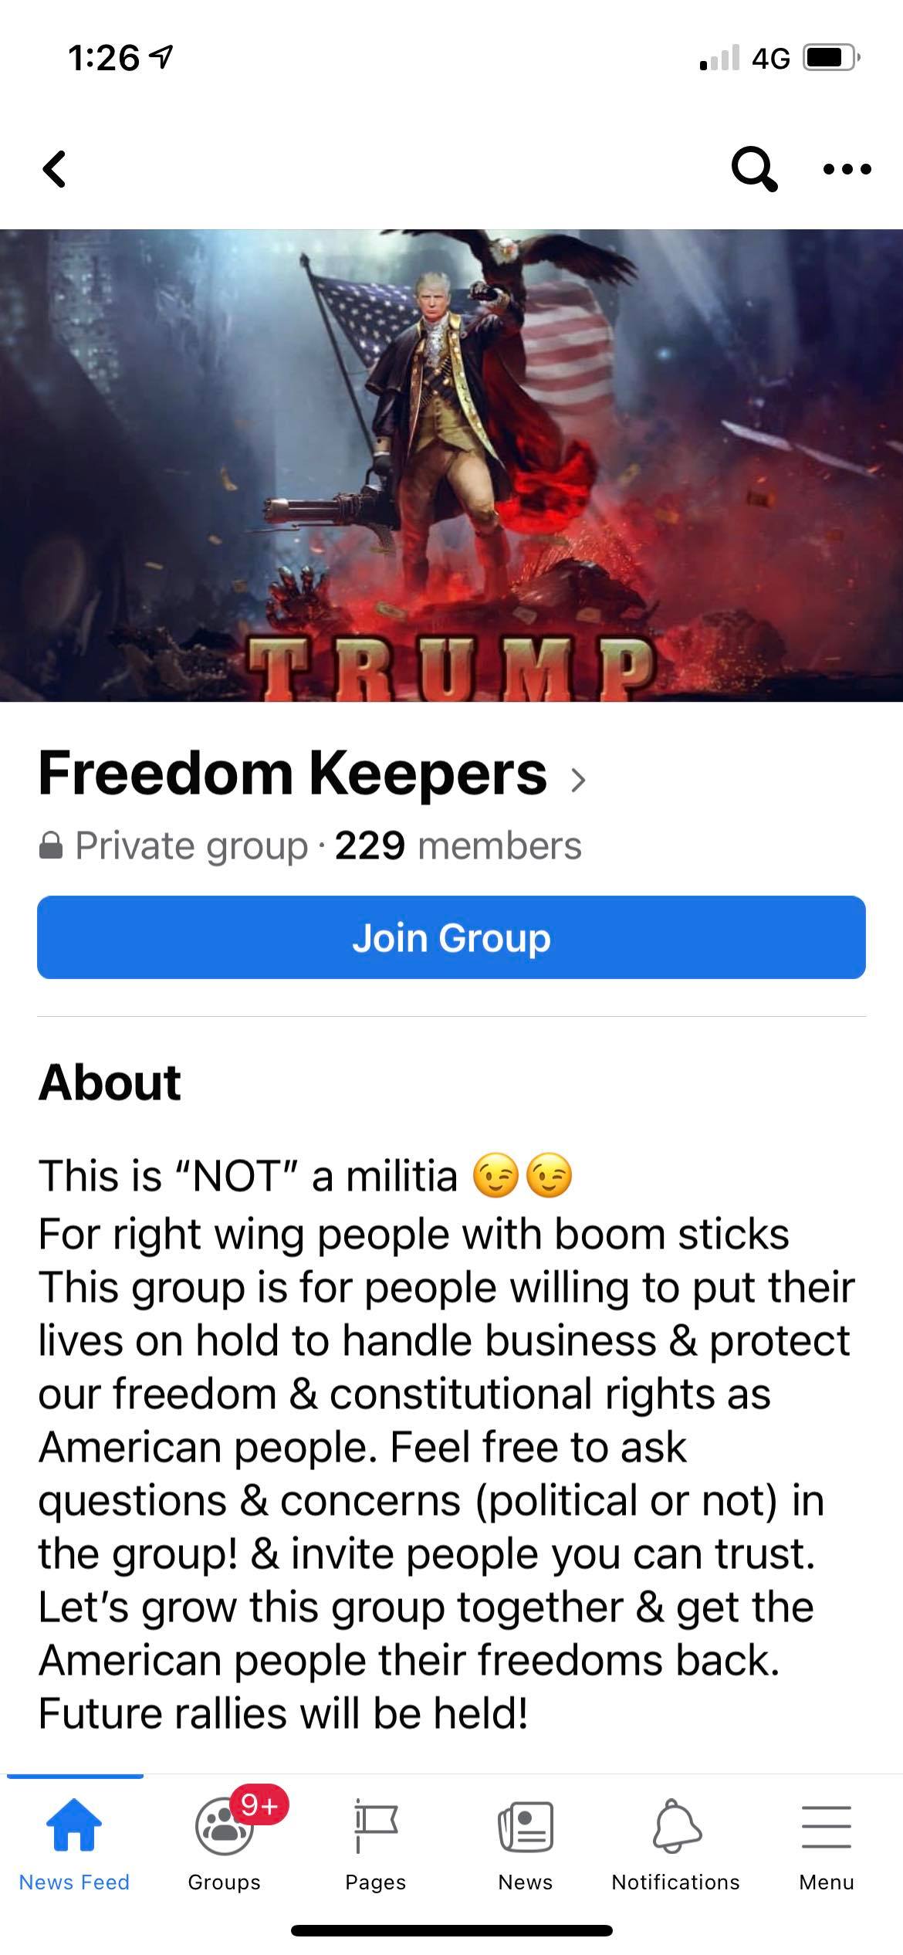Tap the Freedom Keepers group title
This screenshot has height=1955, width=903.
pyautogui.click(x=293, y=774)
